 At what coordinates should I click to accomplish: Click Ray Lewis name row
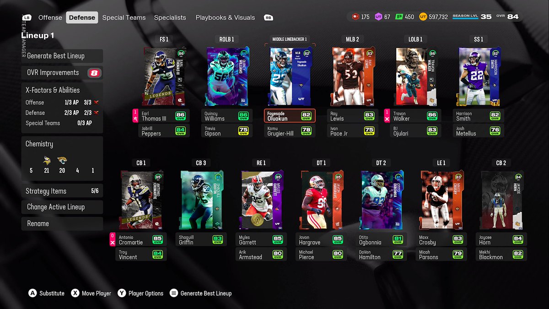click(x=353, y=116)
